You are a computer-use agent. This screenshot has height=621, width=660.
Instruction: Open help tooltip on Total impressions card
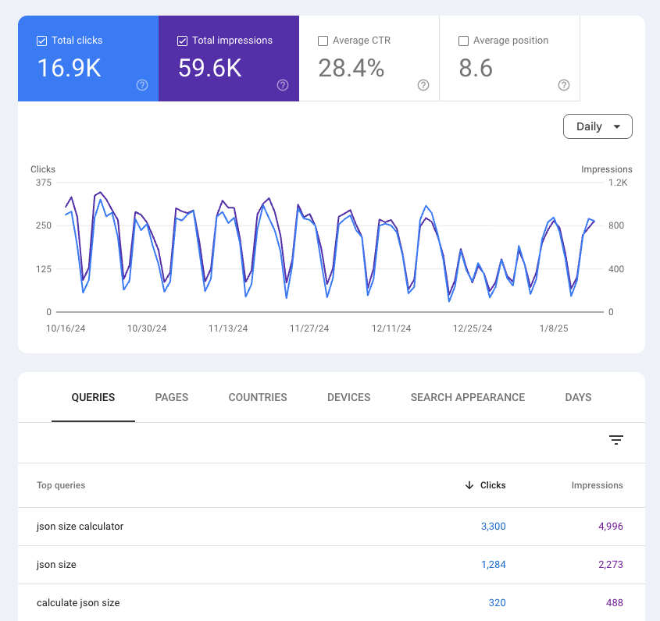click(x=282, y=86)
